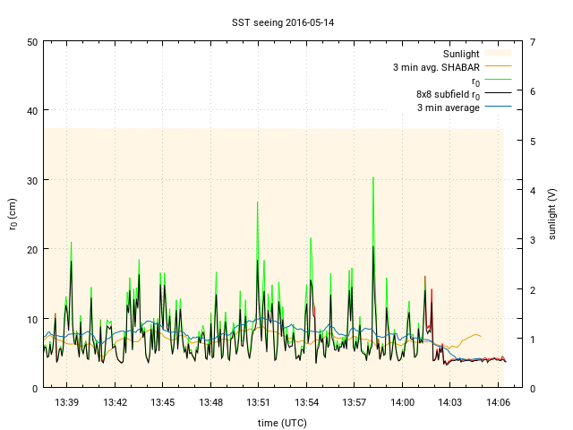Click the chart title 'SST seeing 2016-05-14'
The width and height of the screenshot is (573, 430).
pos(286,21)
